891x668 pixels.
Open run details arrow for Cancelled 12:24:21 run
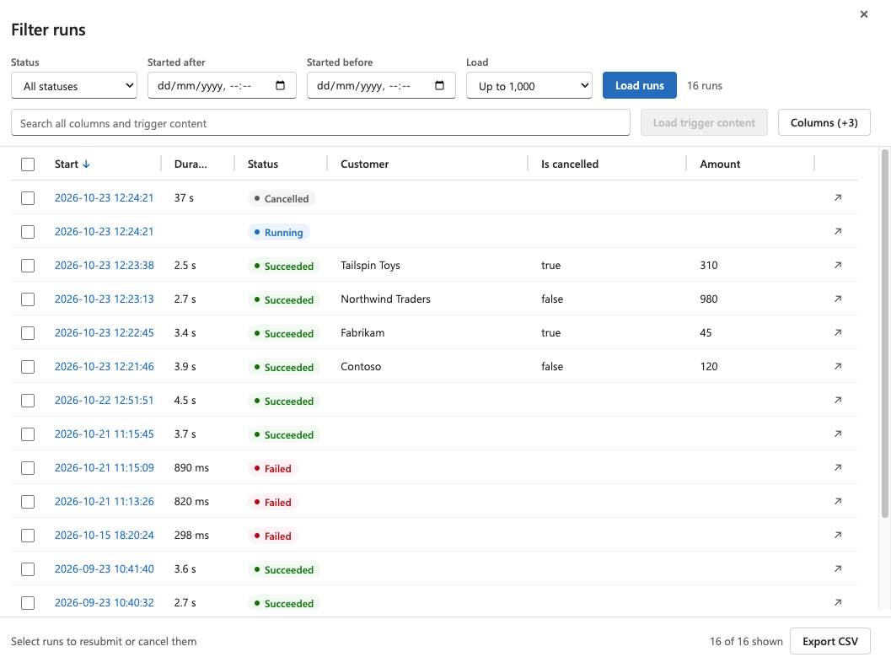click(838, 198)
